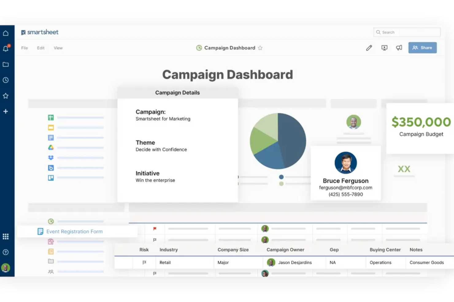This screenshot has height=302, width=454.
Task: Click the pencil edit dashboard icon
Action: 369,48
